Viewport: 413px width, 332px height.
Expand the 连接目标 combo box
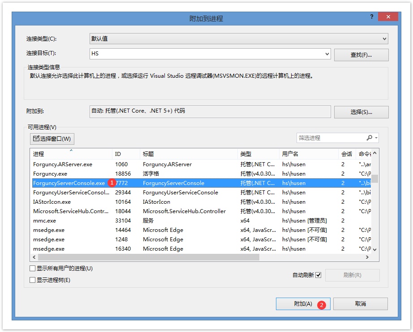pyautogui.click(x=327, y=54)
